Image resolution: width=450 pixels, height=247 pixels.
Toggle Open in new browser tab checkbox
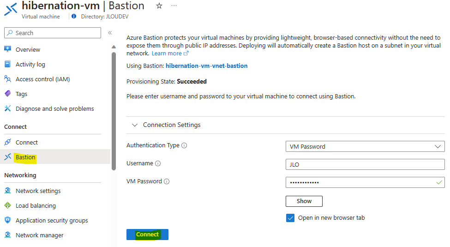click(x=290, y=218)
